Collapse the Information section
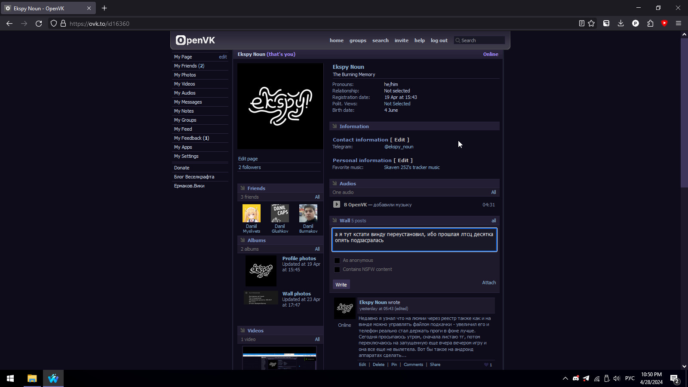The height and width of the screenshot is (387, 688). (x=335, y=126)
